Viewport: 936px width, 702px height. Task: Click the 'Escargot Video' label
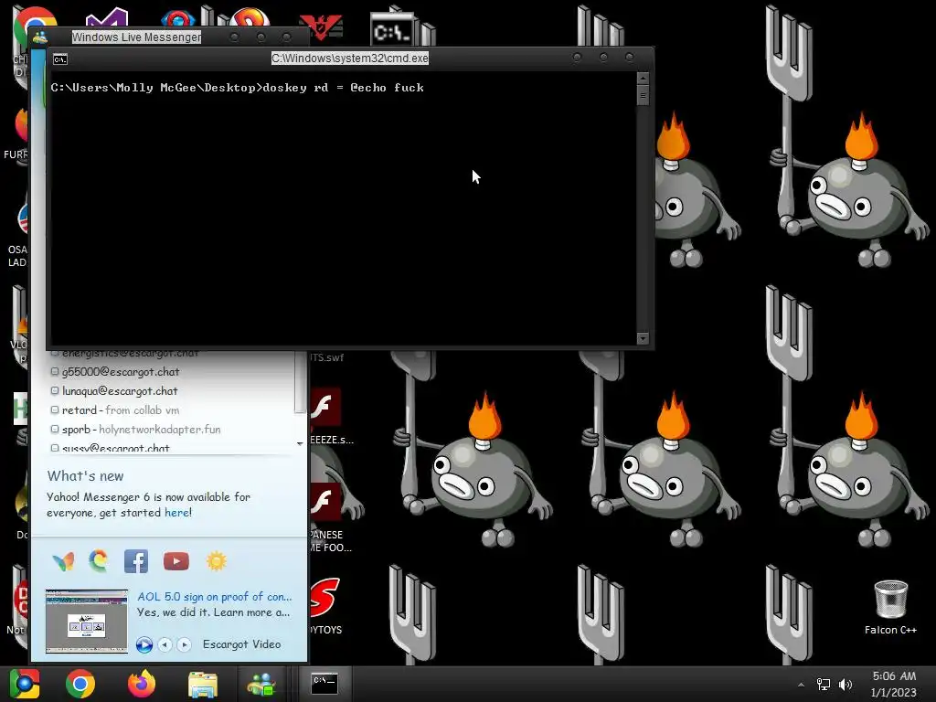pos(241,644)
